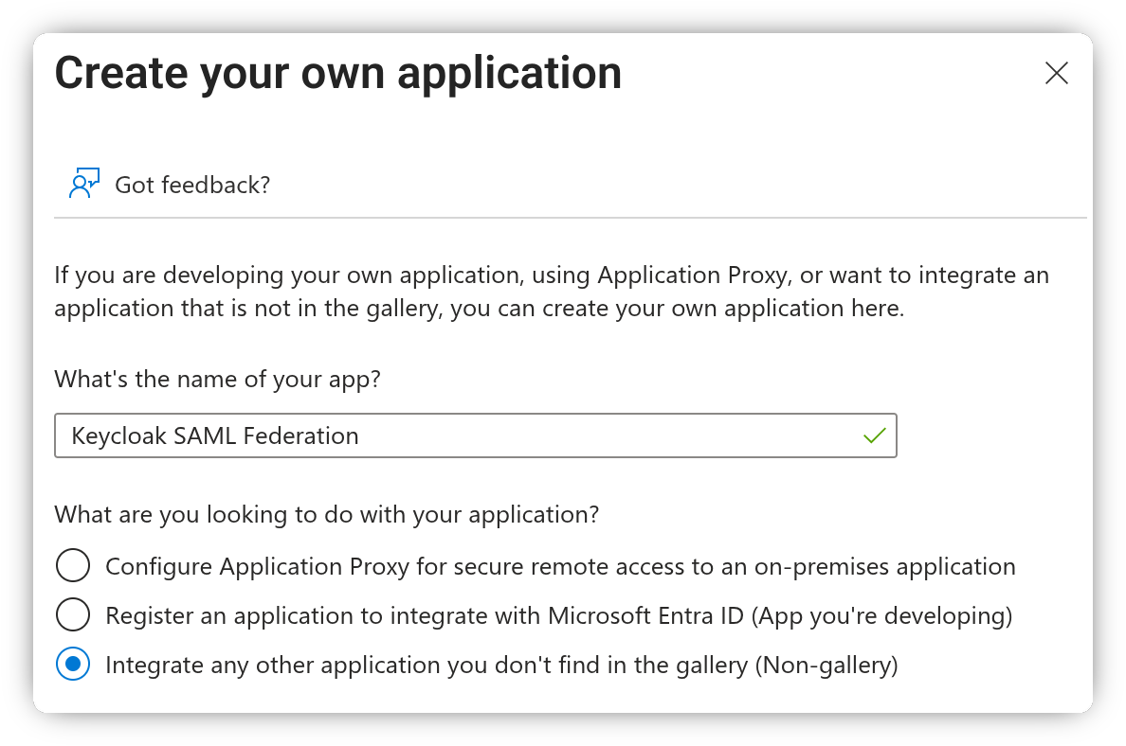
Task: Click the What are you looking to do question
Action: tap(327, 515)
